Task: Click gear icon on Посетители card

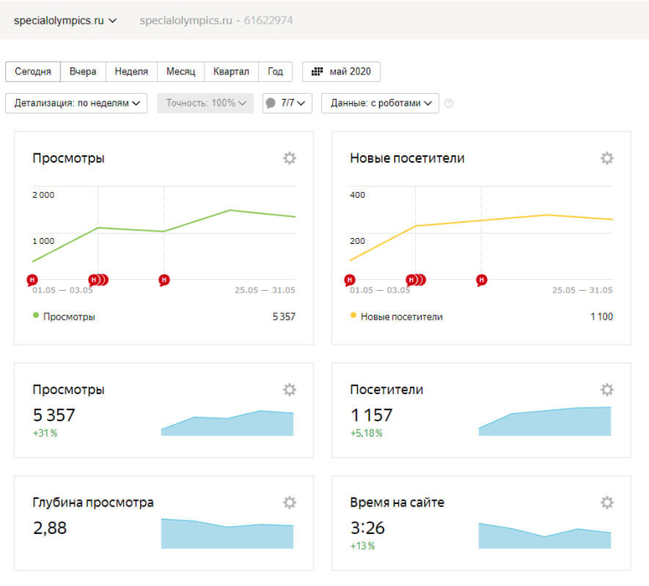Action: pyautogui.click(x=607, y=390)
